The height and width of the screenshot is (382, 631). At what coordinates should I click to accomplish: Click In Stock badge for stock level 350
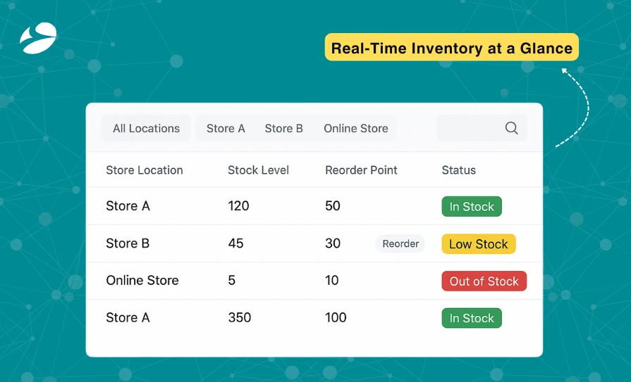point(472,319)
